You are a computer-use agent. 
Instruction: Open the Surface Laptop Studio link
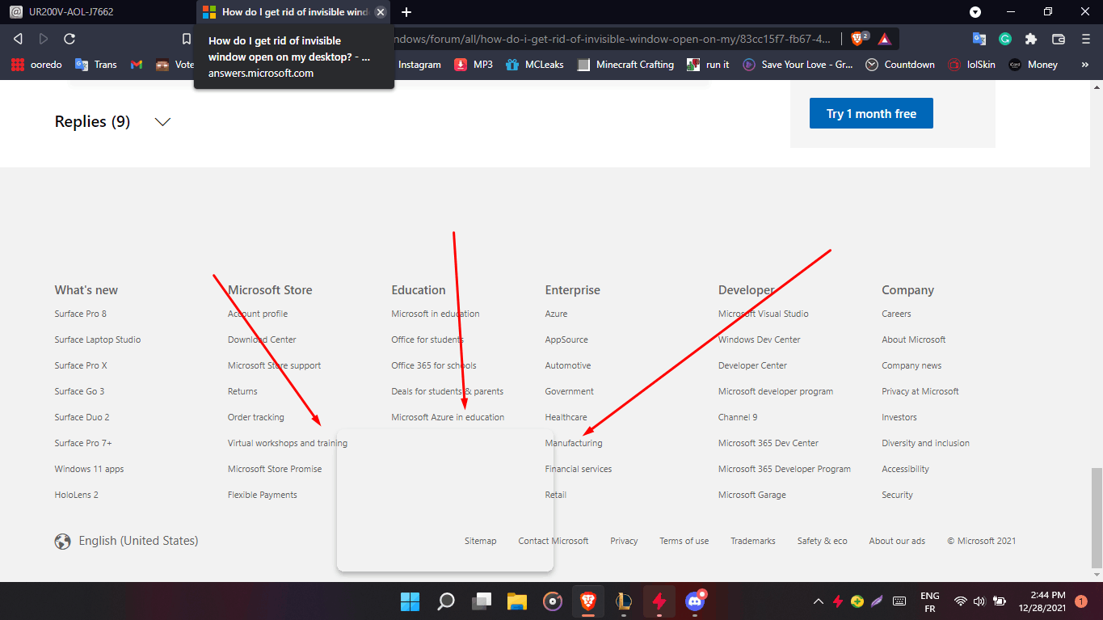click(x=98, y=340)
